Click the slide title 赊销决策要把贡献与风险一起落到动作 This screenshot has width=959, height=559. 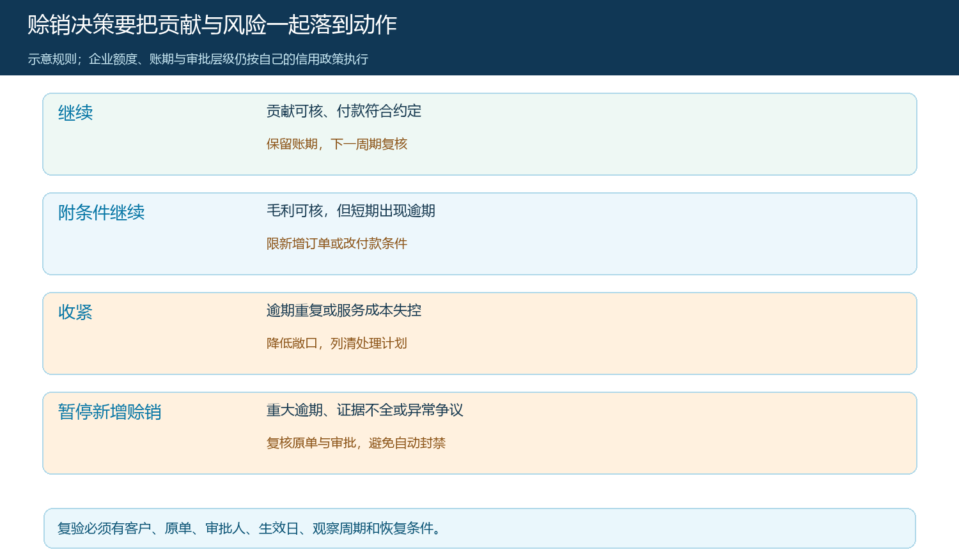[212, 25]
